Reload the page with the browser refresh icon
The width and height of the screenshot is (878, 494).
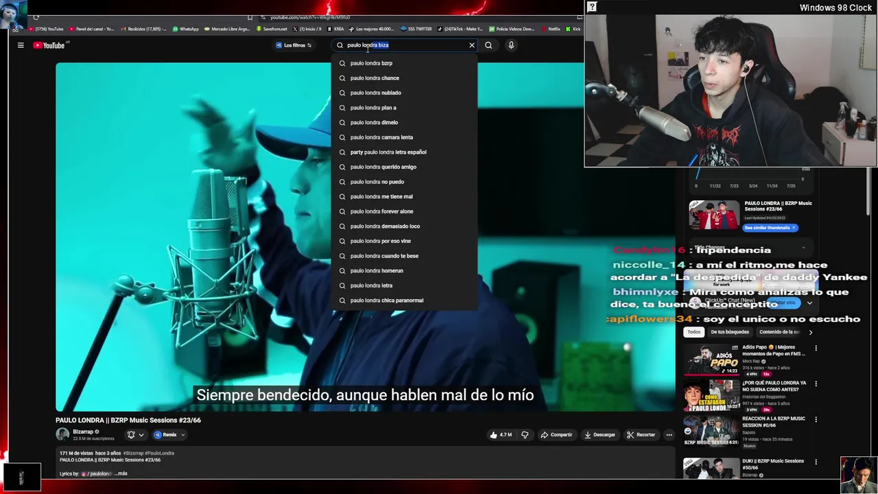click(x=36, y=17)
